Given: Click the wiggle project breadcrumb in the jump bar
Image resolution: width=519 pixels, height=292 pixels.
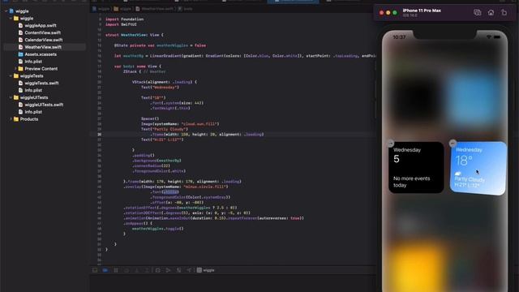Looking at the screenshot, I should (x=101, y=9).
